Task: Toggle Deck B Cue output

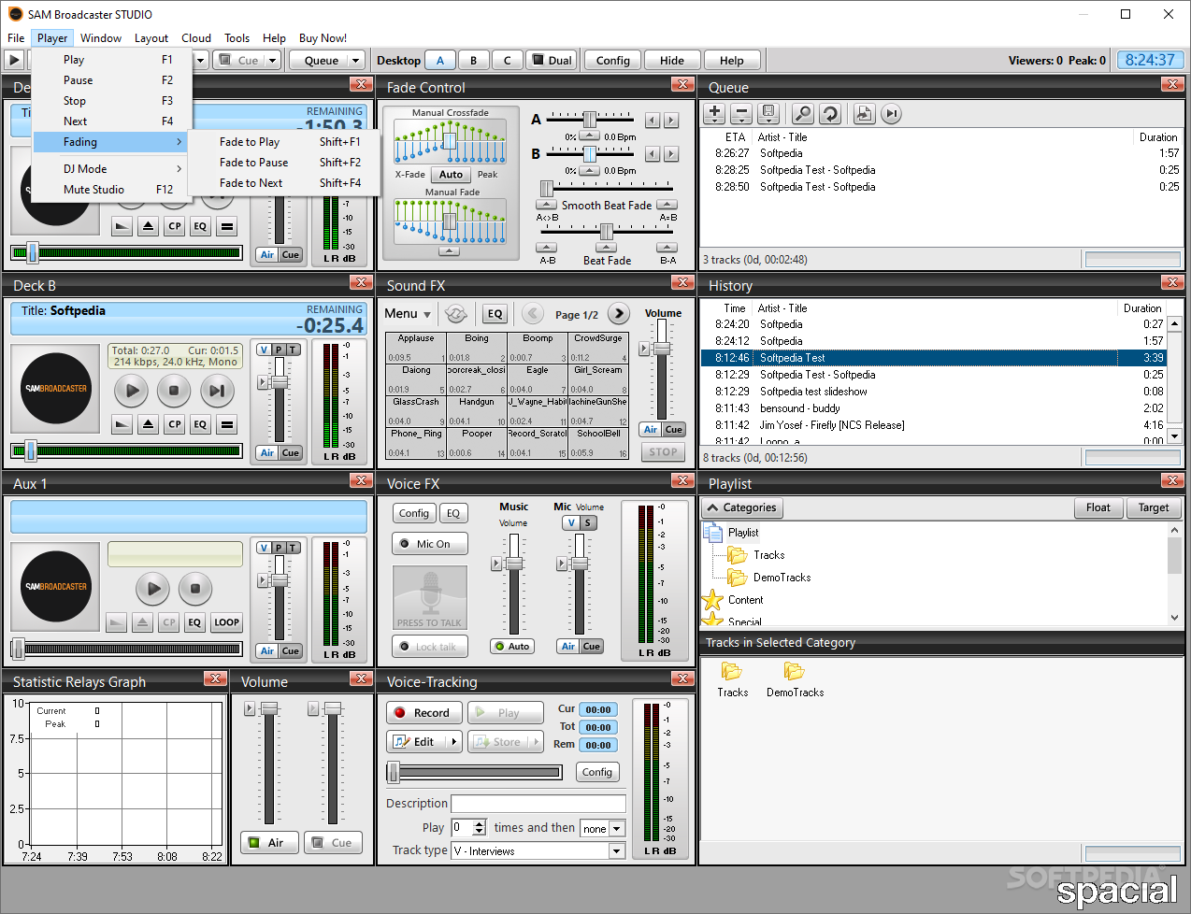Action: (x=291, y=453)
